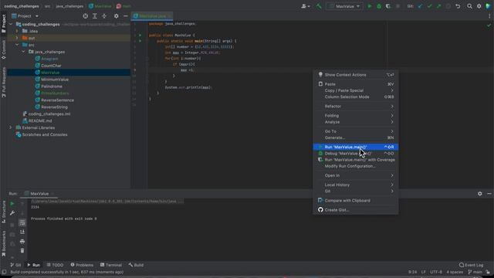Click the green Run button in top toolbar
Viewport: 494px width, 278px height.
tap(370, 6)
